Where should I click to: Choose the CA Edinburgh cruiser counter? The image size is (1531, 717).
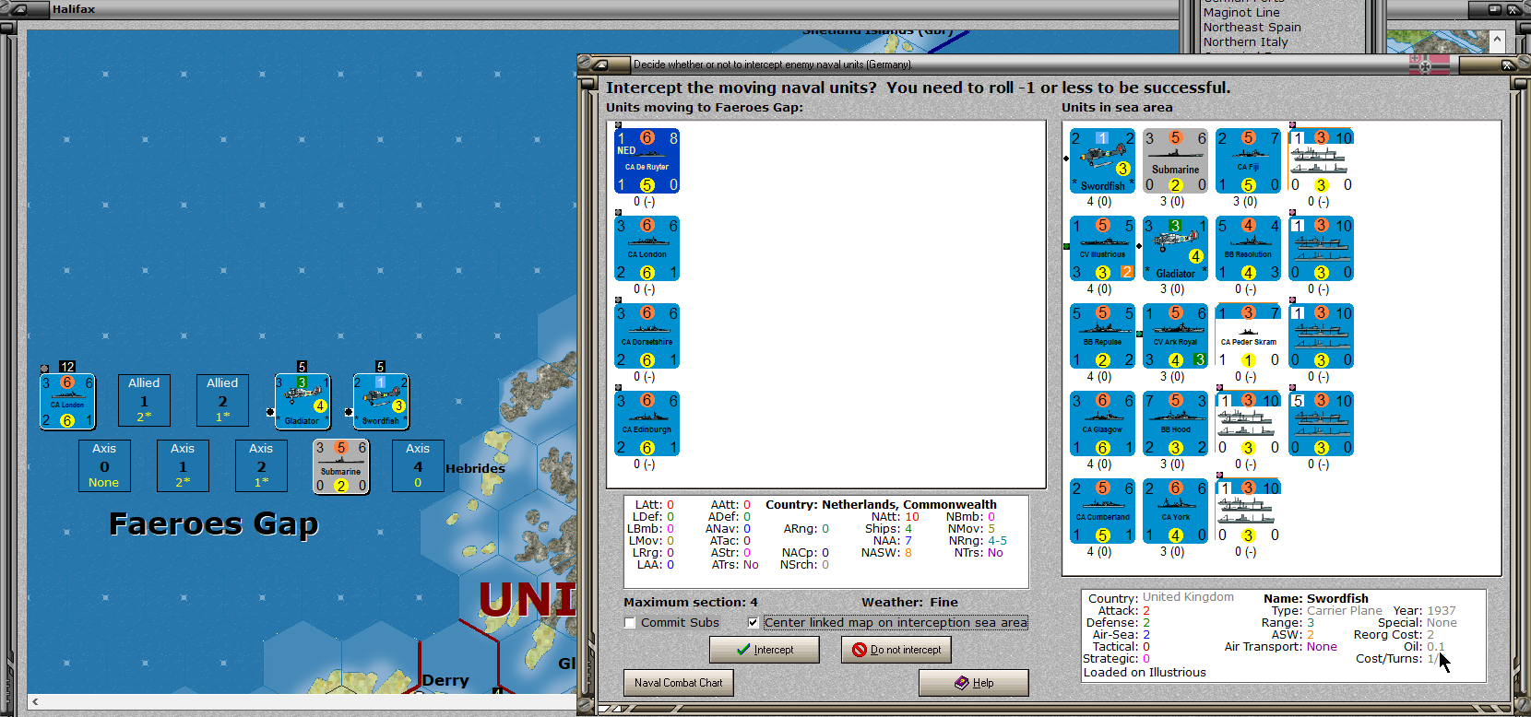[x=647, y=424]
